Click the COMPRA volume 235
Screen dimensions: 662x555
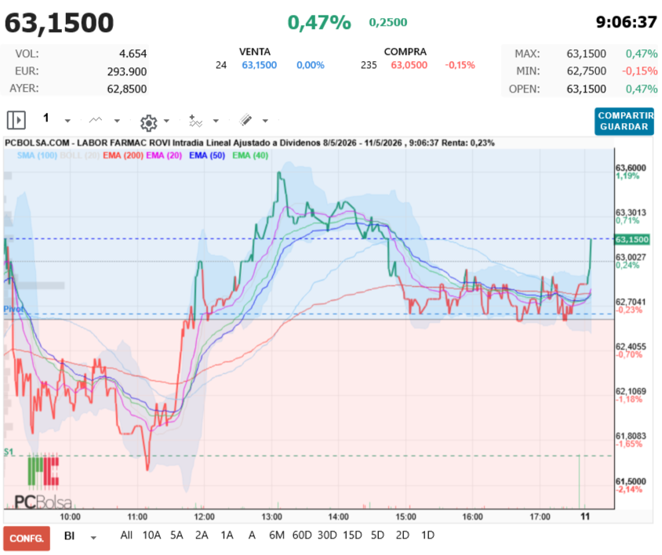point(369,65)
